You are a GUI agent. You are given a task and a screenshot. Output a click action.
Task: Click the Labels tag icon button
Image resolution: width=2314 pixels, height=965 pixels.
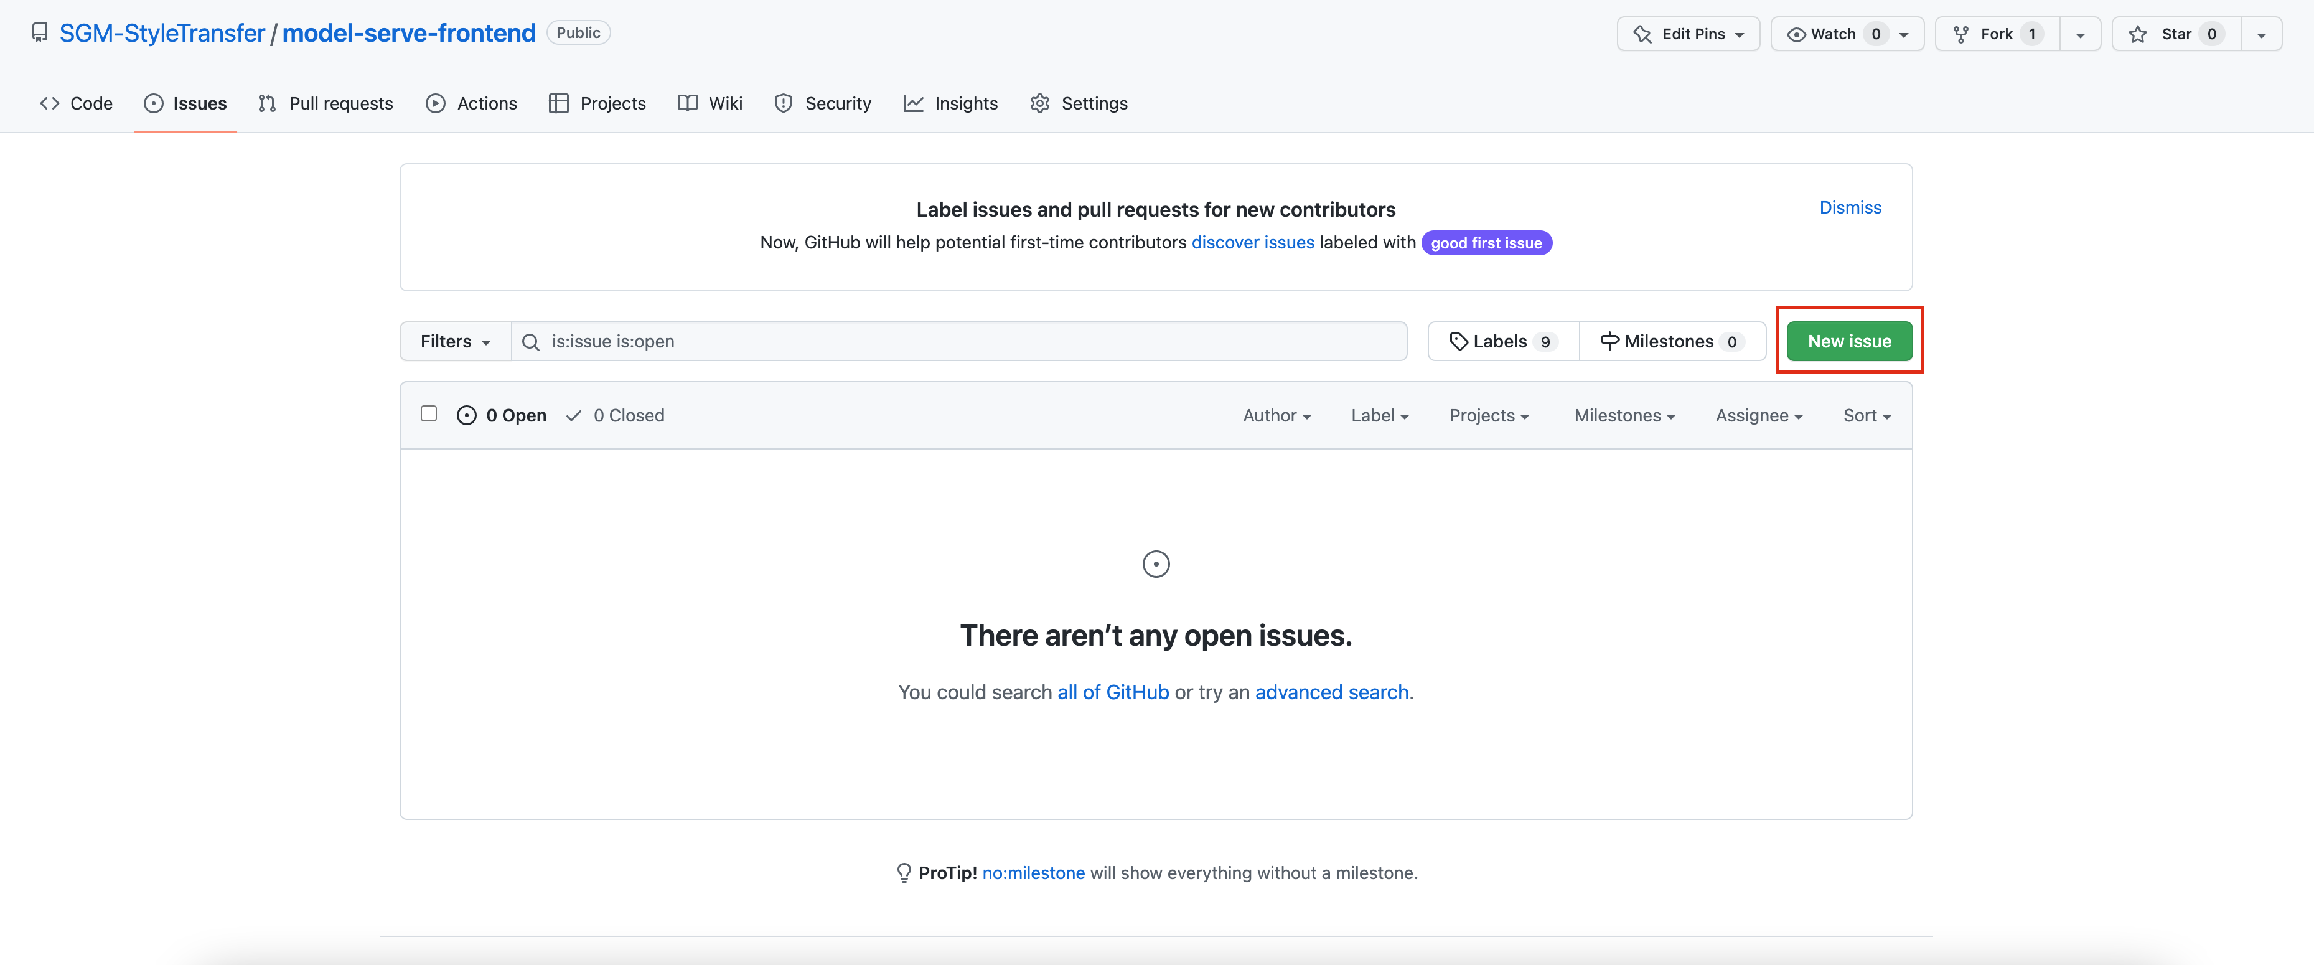(x=1459, y=341)
